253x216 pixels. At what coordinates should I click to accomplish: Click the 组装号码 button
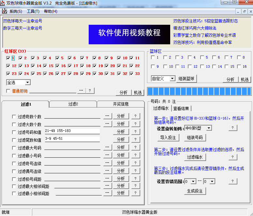pyautogui.click(x=195, y=138)
